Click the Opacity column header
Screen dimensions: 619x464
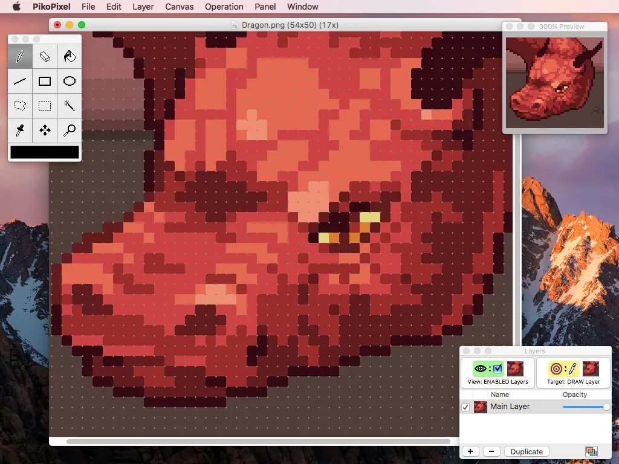(575, 395)
